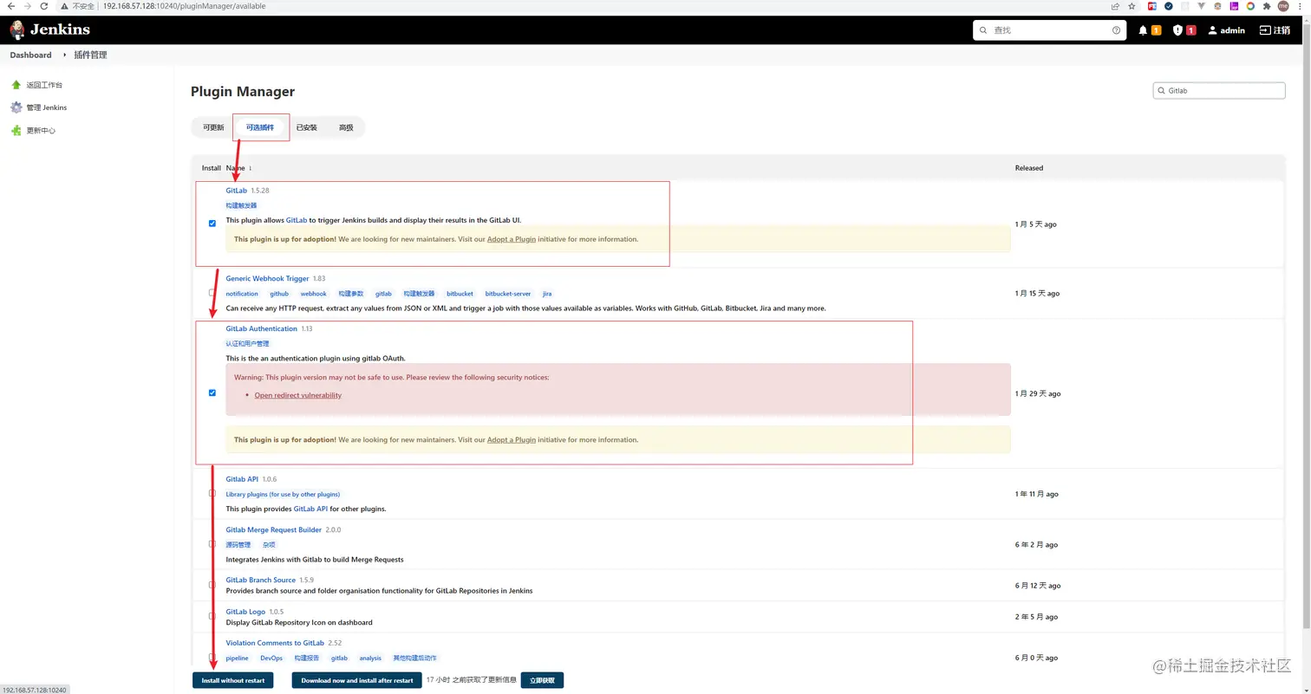Click the logout arrow icon
Image resolution: width=1311 pixels, height=694 pixels.
(x=1265, y=30)
